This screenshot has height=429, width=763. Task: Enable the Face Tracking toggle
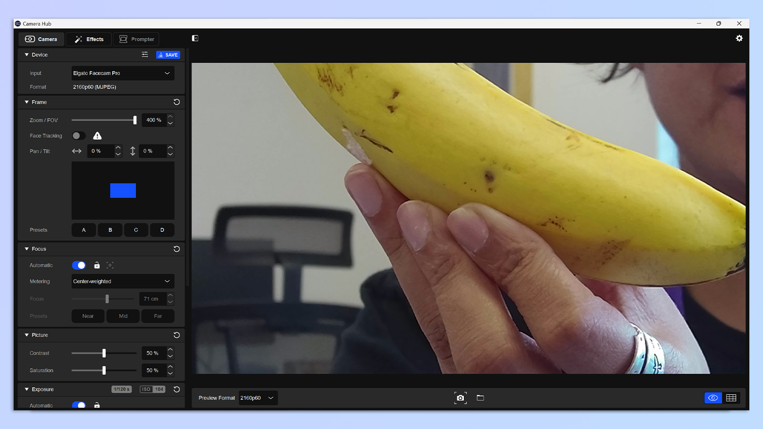78,136
